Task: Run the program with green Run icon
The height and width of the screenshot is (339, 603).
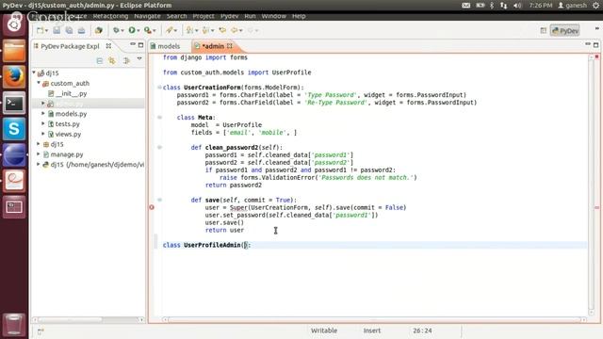Action: (132, 30)
